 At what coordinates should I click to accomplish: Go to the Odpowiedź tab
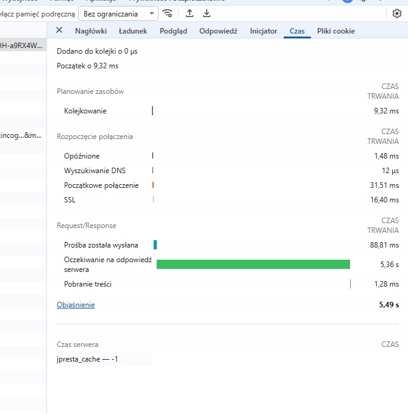click(218, 31)
